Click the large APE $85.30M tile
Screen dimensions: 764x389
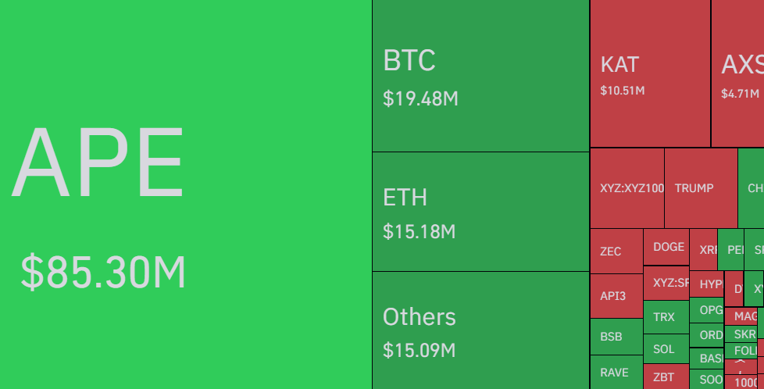186,194
